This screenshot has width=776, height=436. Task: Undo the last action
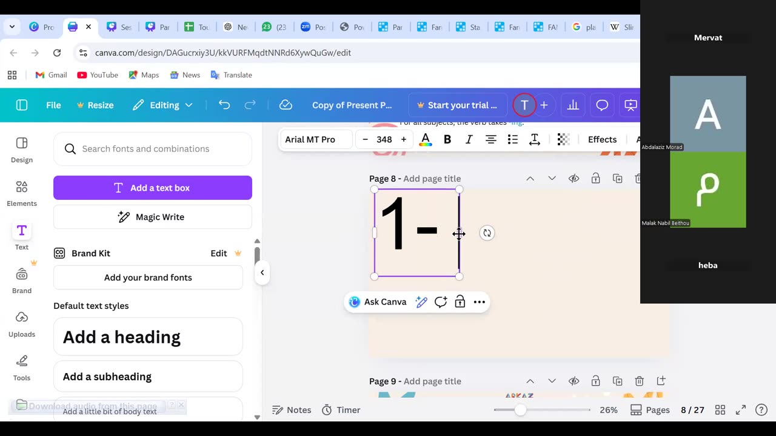[x=224, y=105]
